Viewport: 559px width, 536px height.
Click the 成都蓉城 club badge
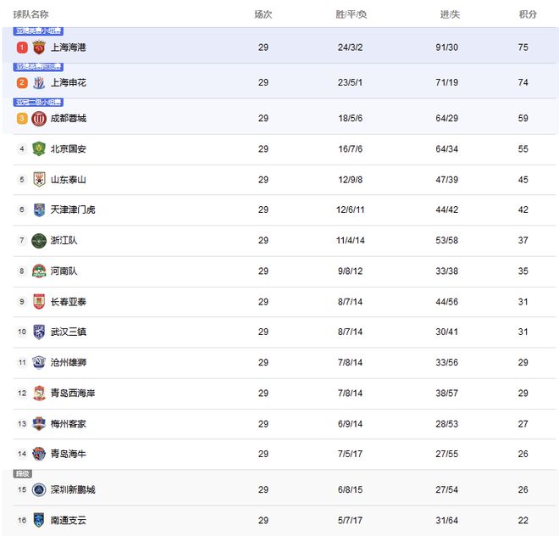coord(39,119)
